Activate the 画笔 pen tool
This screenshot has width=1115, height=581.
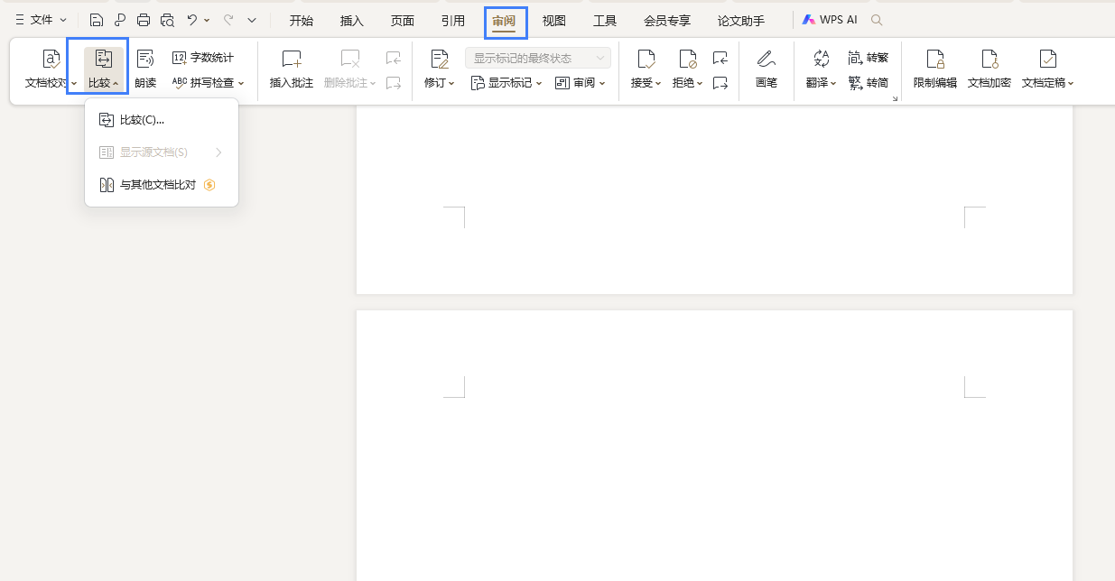coord(767,69)
